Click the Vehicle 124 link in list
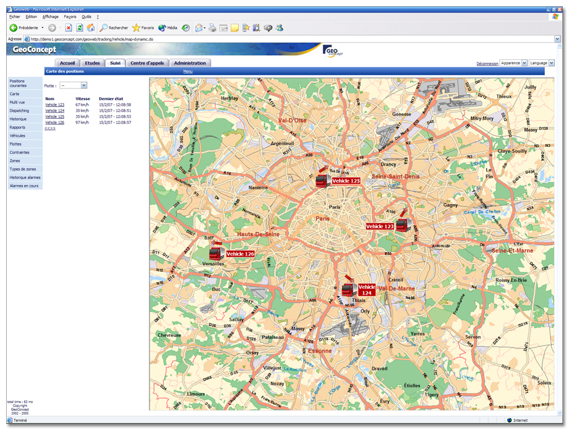This screenshot has width=569, height=430. coord(54,111)
